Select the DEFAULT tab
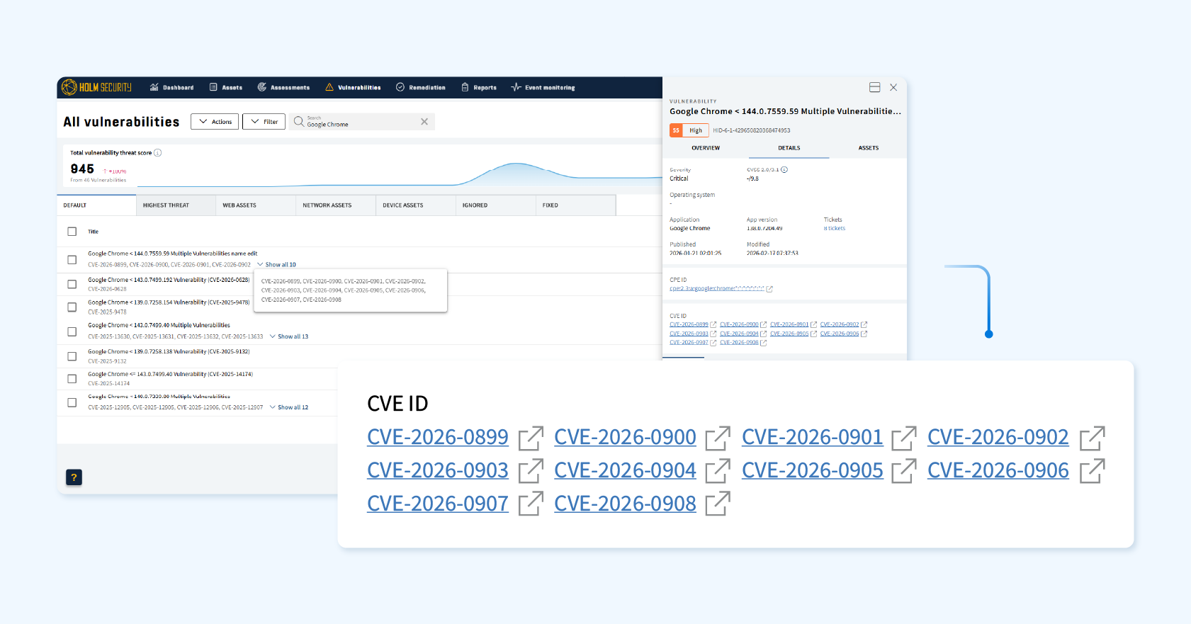The image size is (1191, 624). pos(96,205)
